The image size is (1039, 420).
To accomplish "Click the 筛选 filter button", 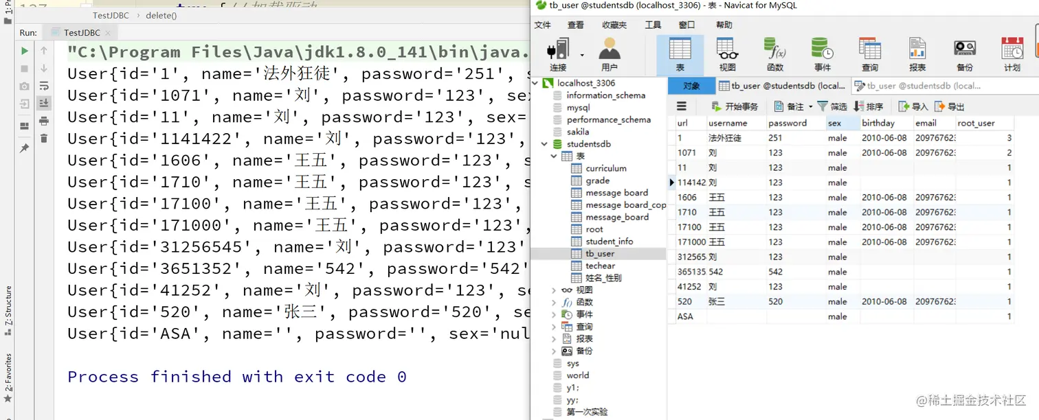I will [x=832, y=106].
